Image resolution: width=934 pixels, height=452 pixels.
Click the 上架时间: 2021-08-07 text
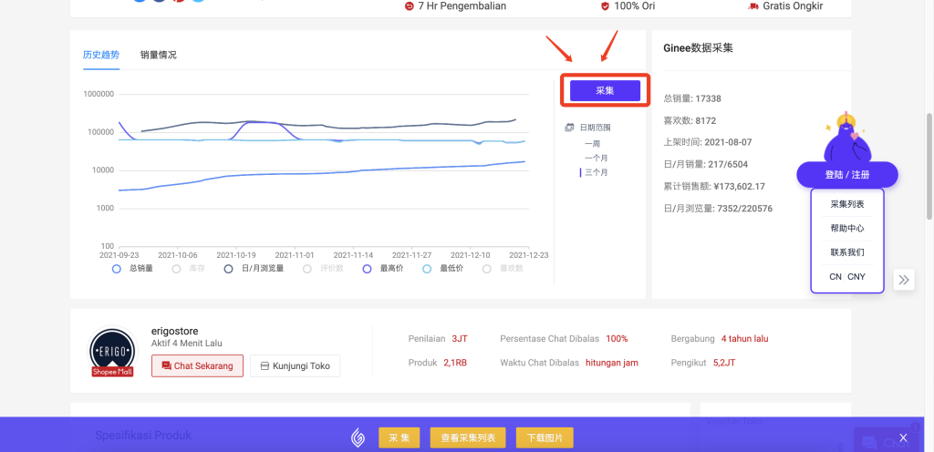(706, 143)
